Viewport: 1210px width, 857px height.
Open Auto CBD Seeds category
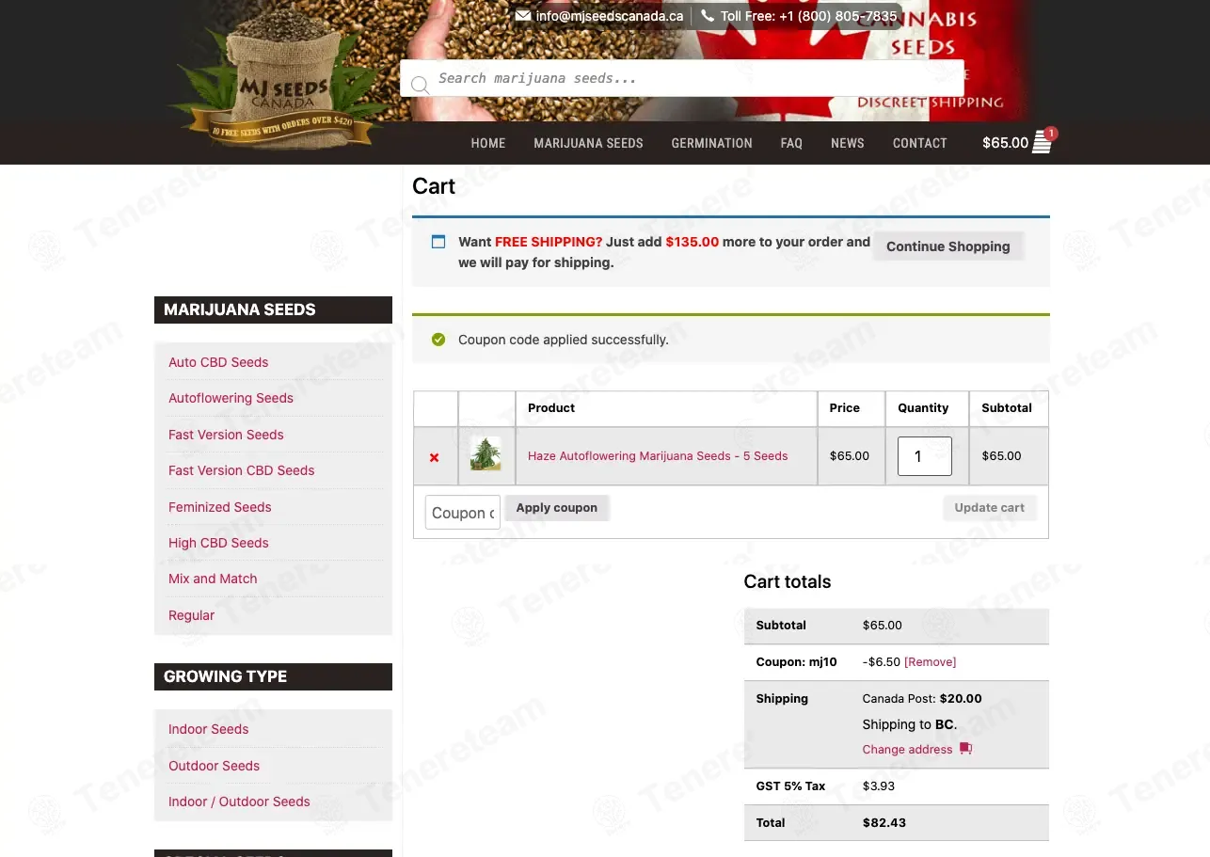click(x=218, y=362)
